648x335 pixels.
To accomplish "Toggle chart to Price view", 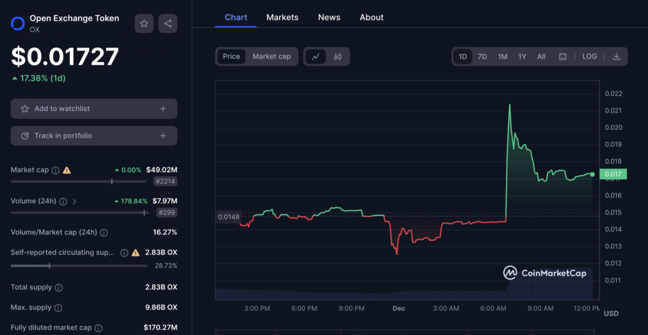I will coord(231,56).
